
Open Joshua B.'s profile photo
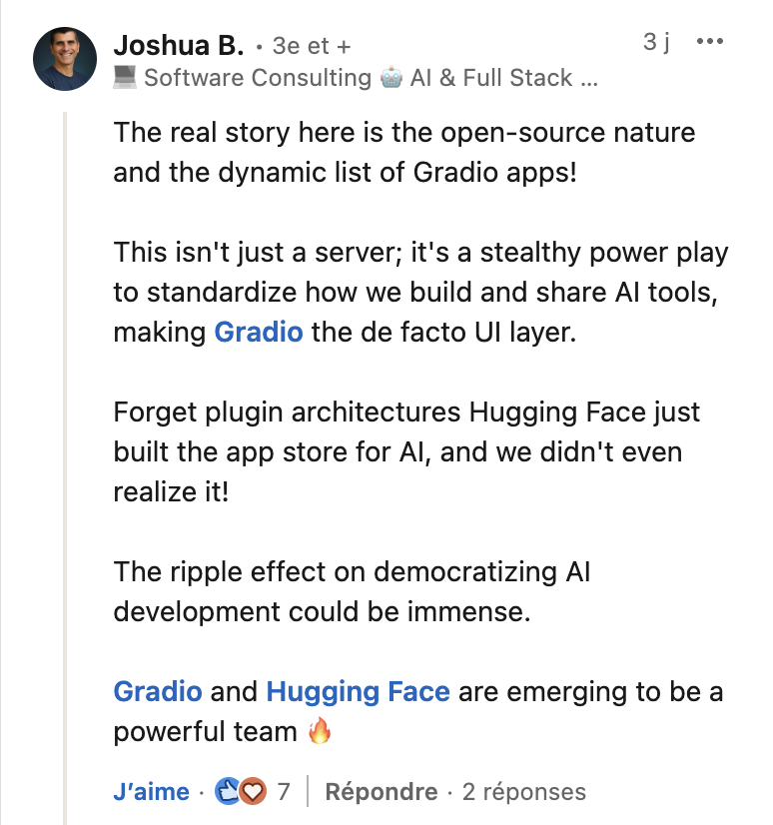[x=65, y=59]
